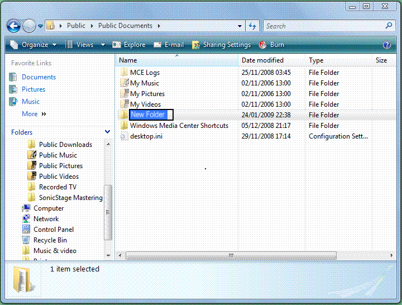Screen dimensions: 402x305
Task: Click Burn in the toolbar
Action: pos(271,45)
